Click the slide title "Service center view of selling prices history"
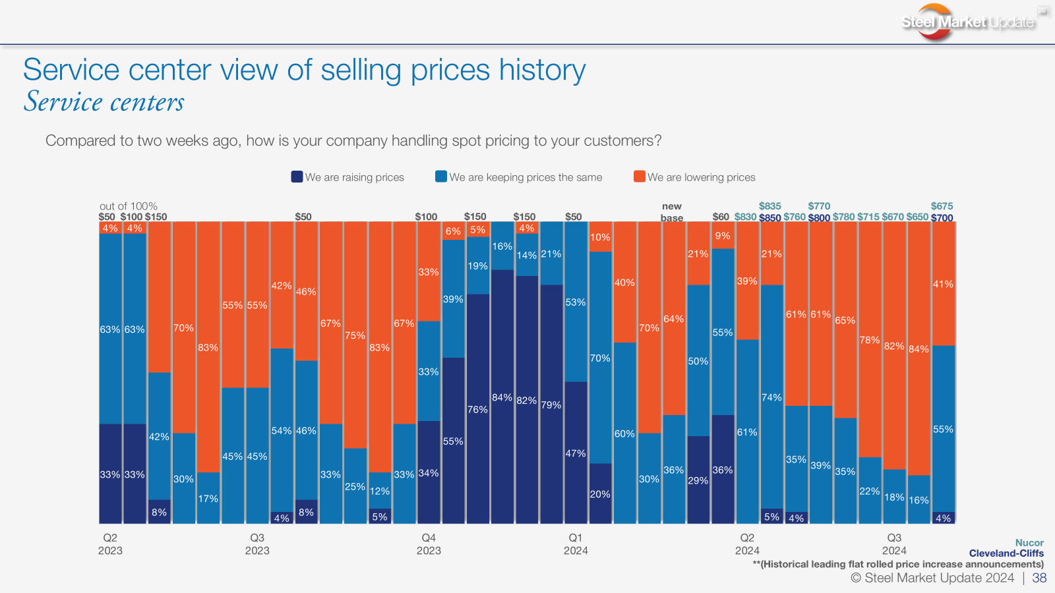 (x=304, y=70)
